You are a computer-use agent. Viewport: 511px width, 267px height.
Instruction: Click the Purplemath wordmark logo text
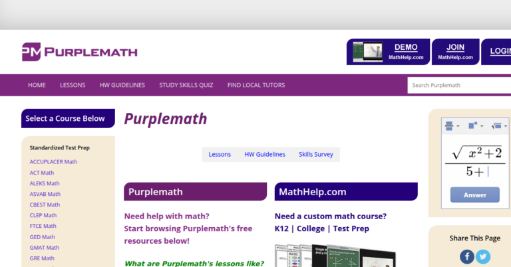(91, 52)
